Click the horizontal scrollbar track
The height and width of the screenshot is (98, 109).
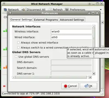(x=51, y=77)
